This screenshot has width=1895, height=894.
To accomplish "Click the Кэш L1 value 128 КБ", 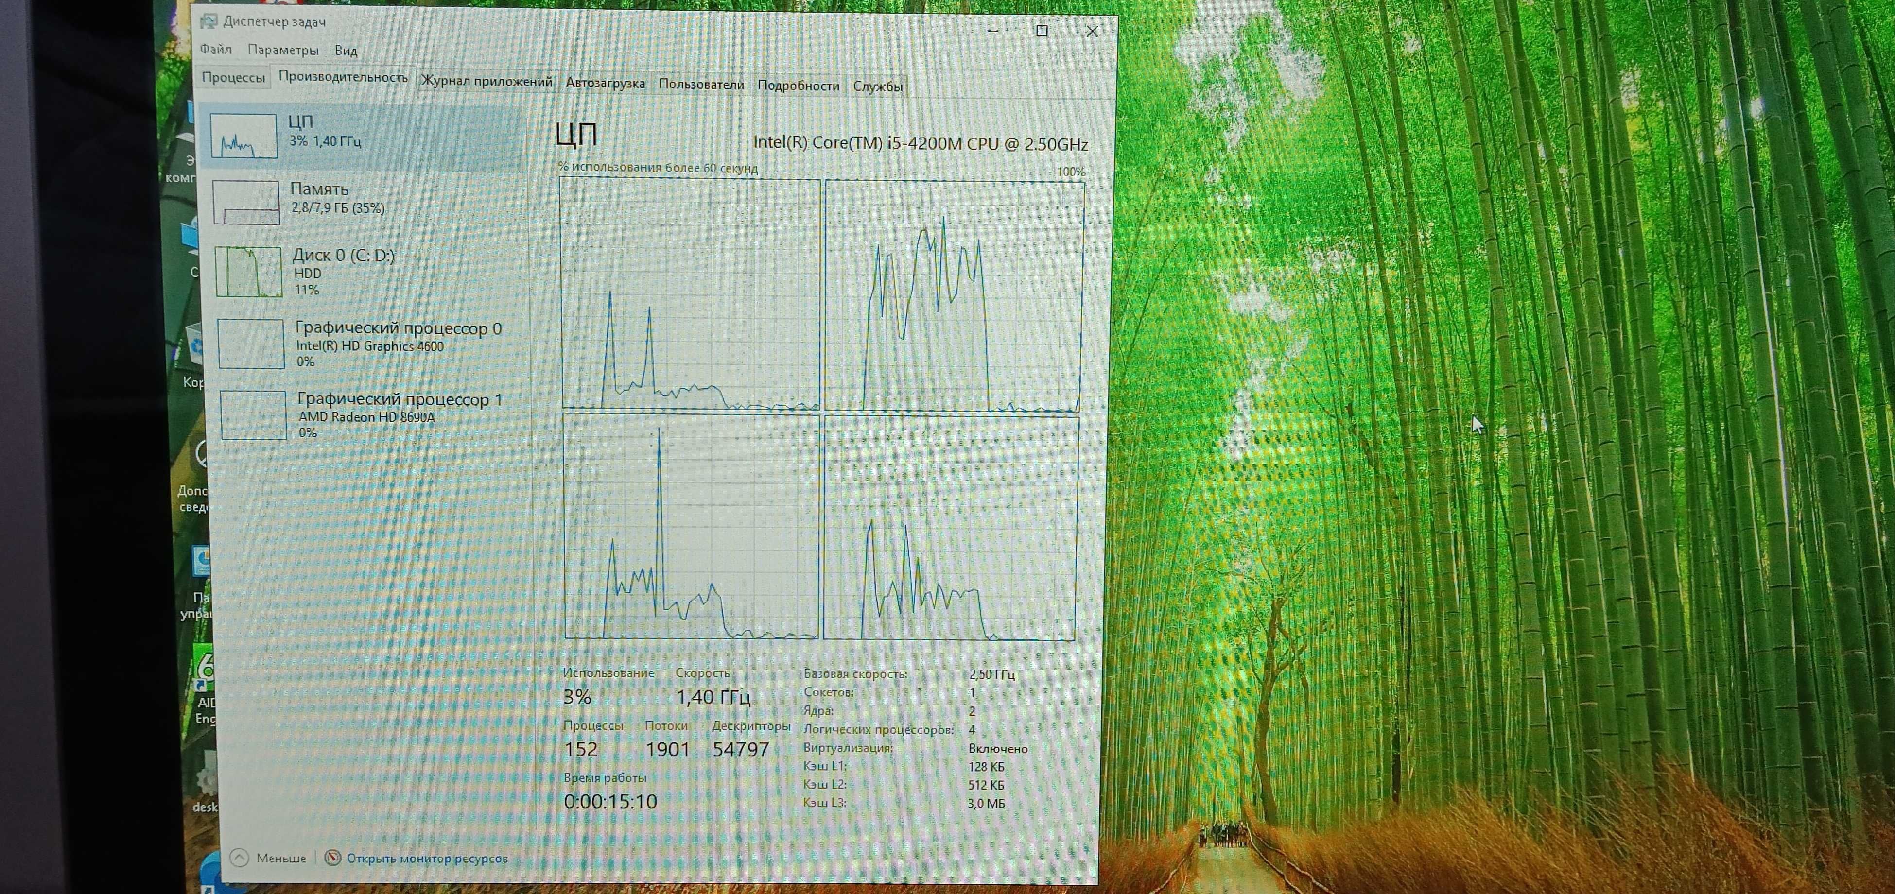I will tap(987, 767).
